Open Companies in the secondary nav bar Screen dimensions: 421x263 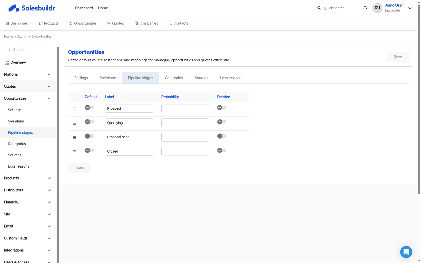click(146, 23)
